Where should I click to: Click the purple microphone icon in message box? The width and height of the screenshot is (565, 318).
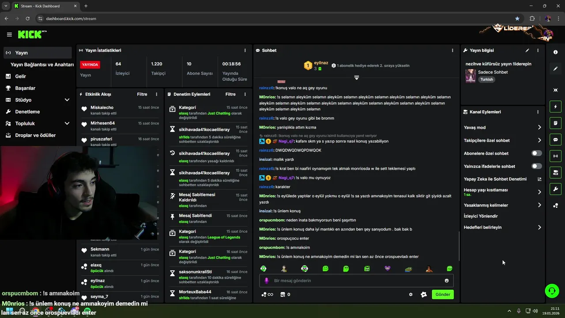[266, 280]
